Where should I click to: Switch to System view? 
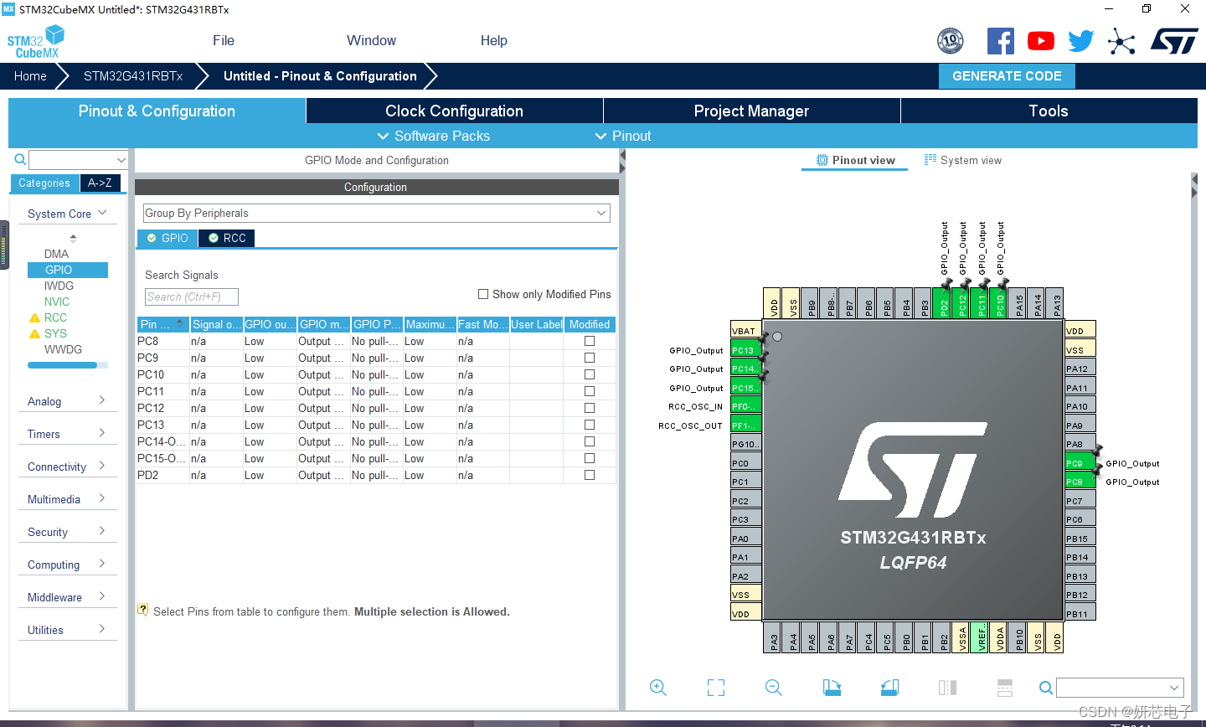[x=963, y=160]
